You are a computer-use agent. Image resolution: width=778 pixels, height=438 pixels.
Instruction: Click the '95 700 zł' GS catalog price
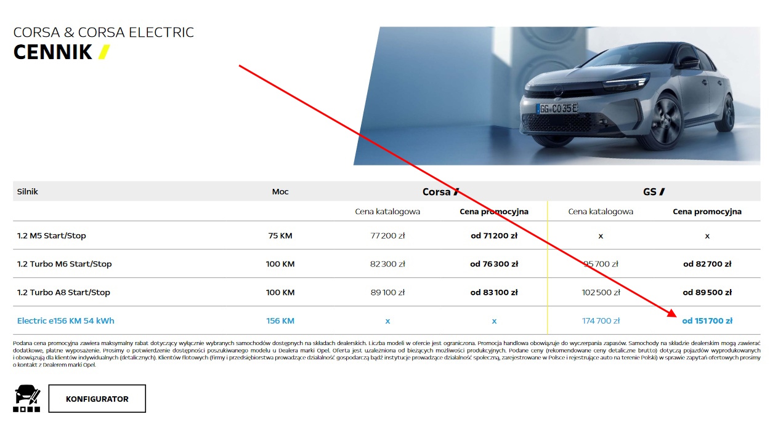[601, 264]
